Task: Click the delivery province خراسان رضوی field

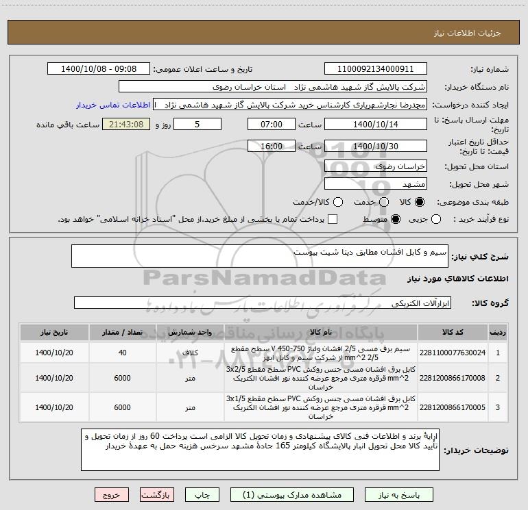Action: 376,166
